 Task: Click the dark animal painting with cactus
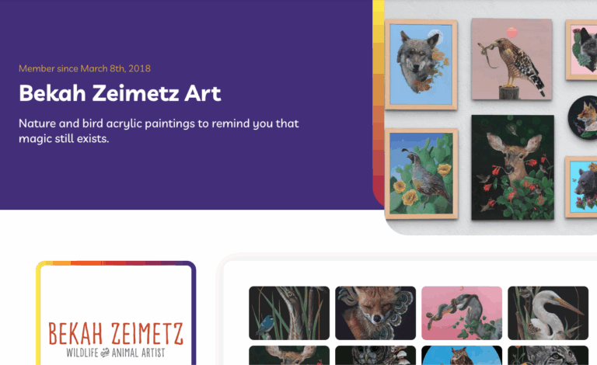point(581,50)
